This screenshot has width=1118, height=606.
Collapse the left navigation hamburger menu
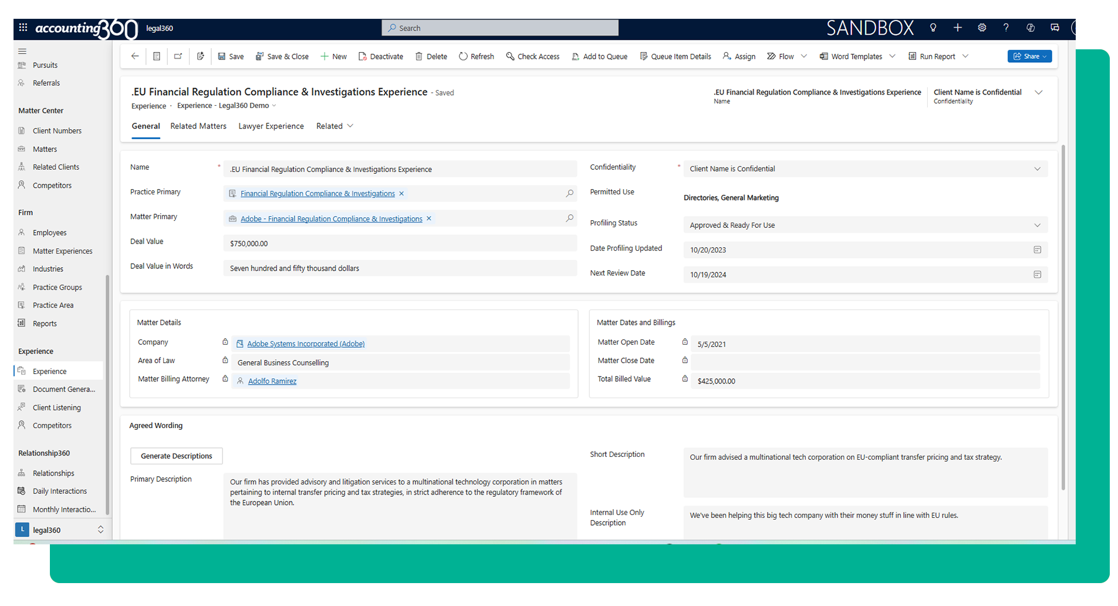coord(22,51)
